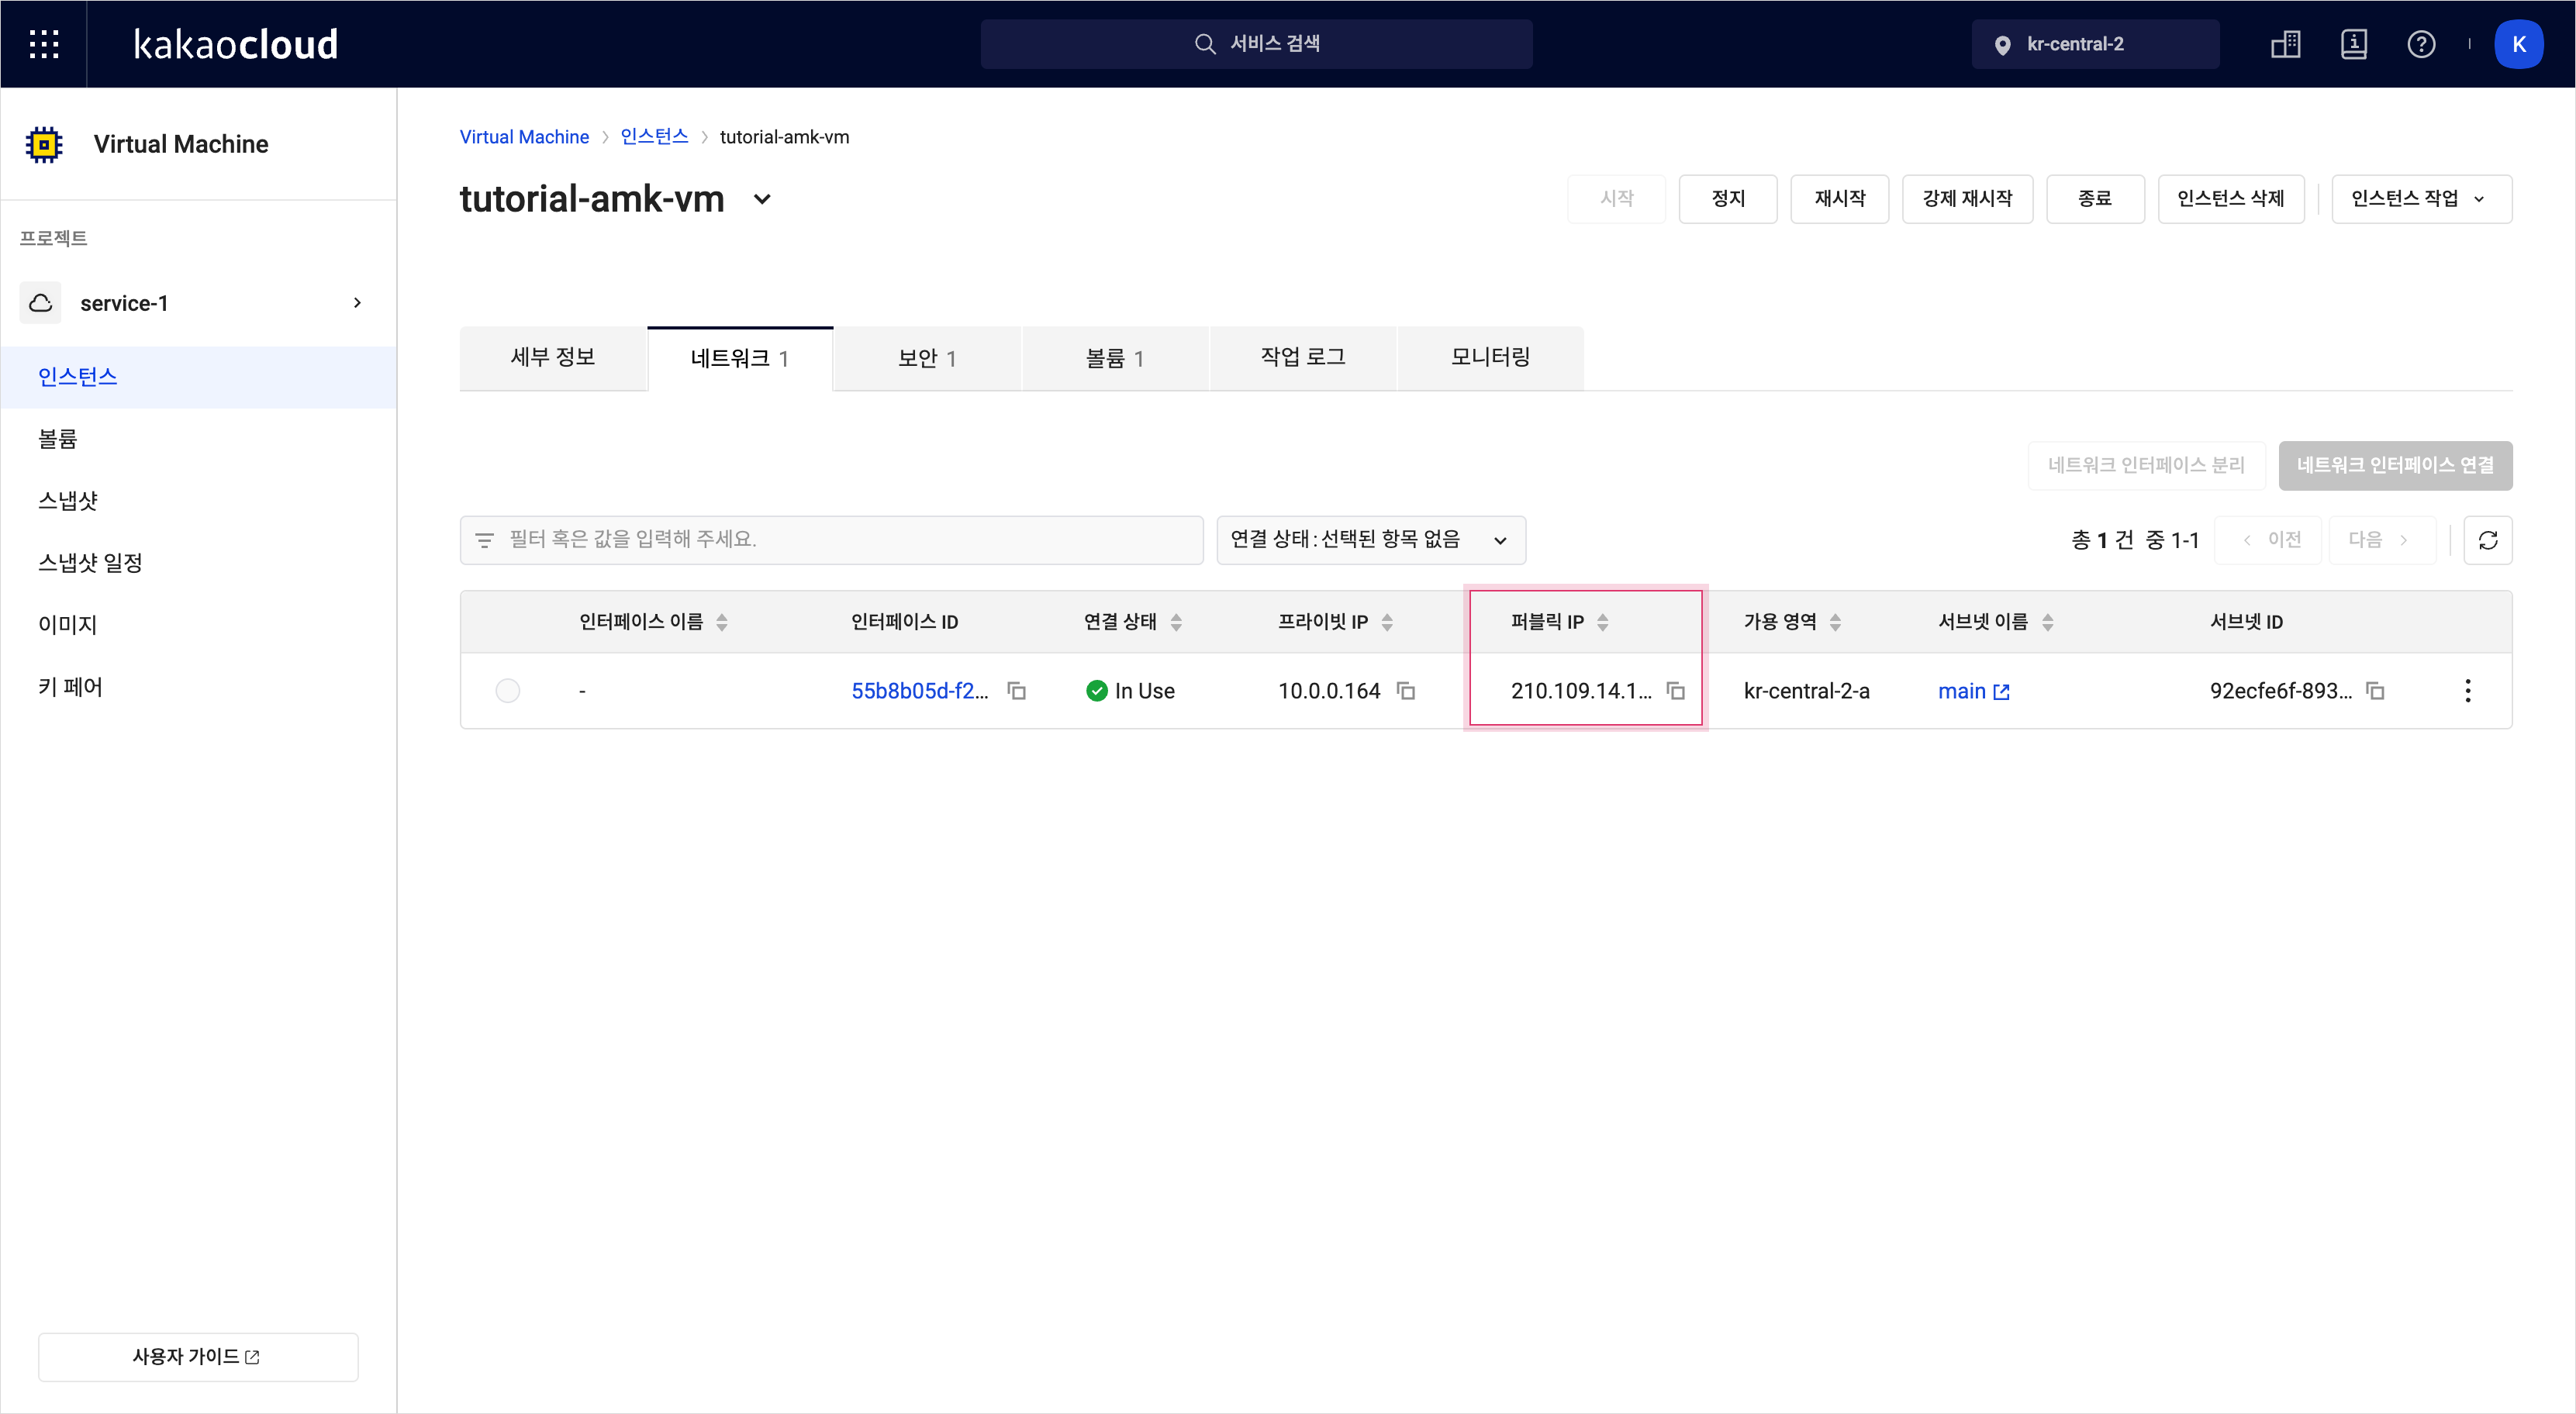
Task: Open interface ID link 55b8b05d-f2
Action: coord(919,691)
